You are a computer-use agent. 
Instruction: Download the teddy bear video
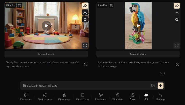pos(85,13)
